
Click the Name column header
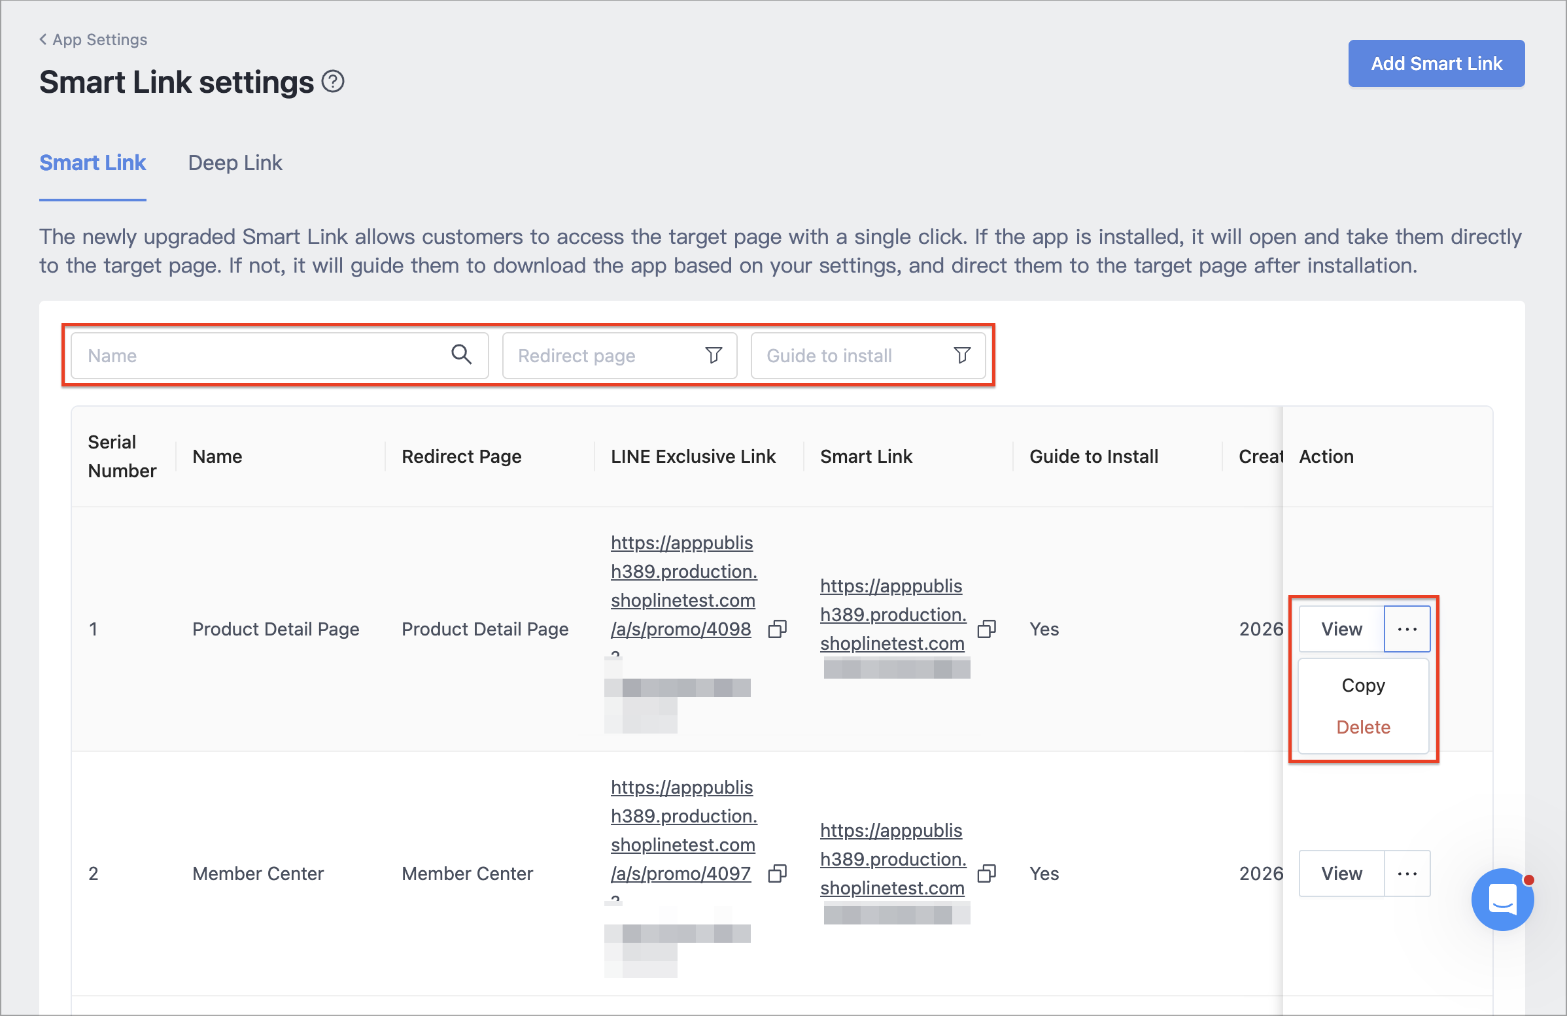[x=216, y=456]
